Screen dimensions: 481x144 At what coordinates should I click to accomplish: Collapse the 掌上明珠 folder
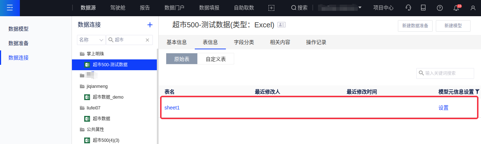tap(82, 54)
